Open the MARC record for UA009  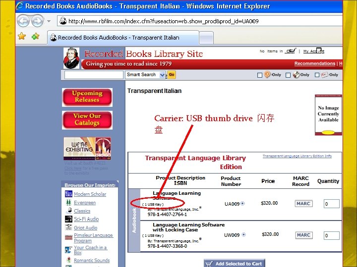(303, 203)
